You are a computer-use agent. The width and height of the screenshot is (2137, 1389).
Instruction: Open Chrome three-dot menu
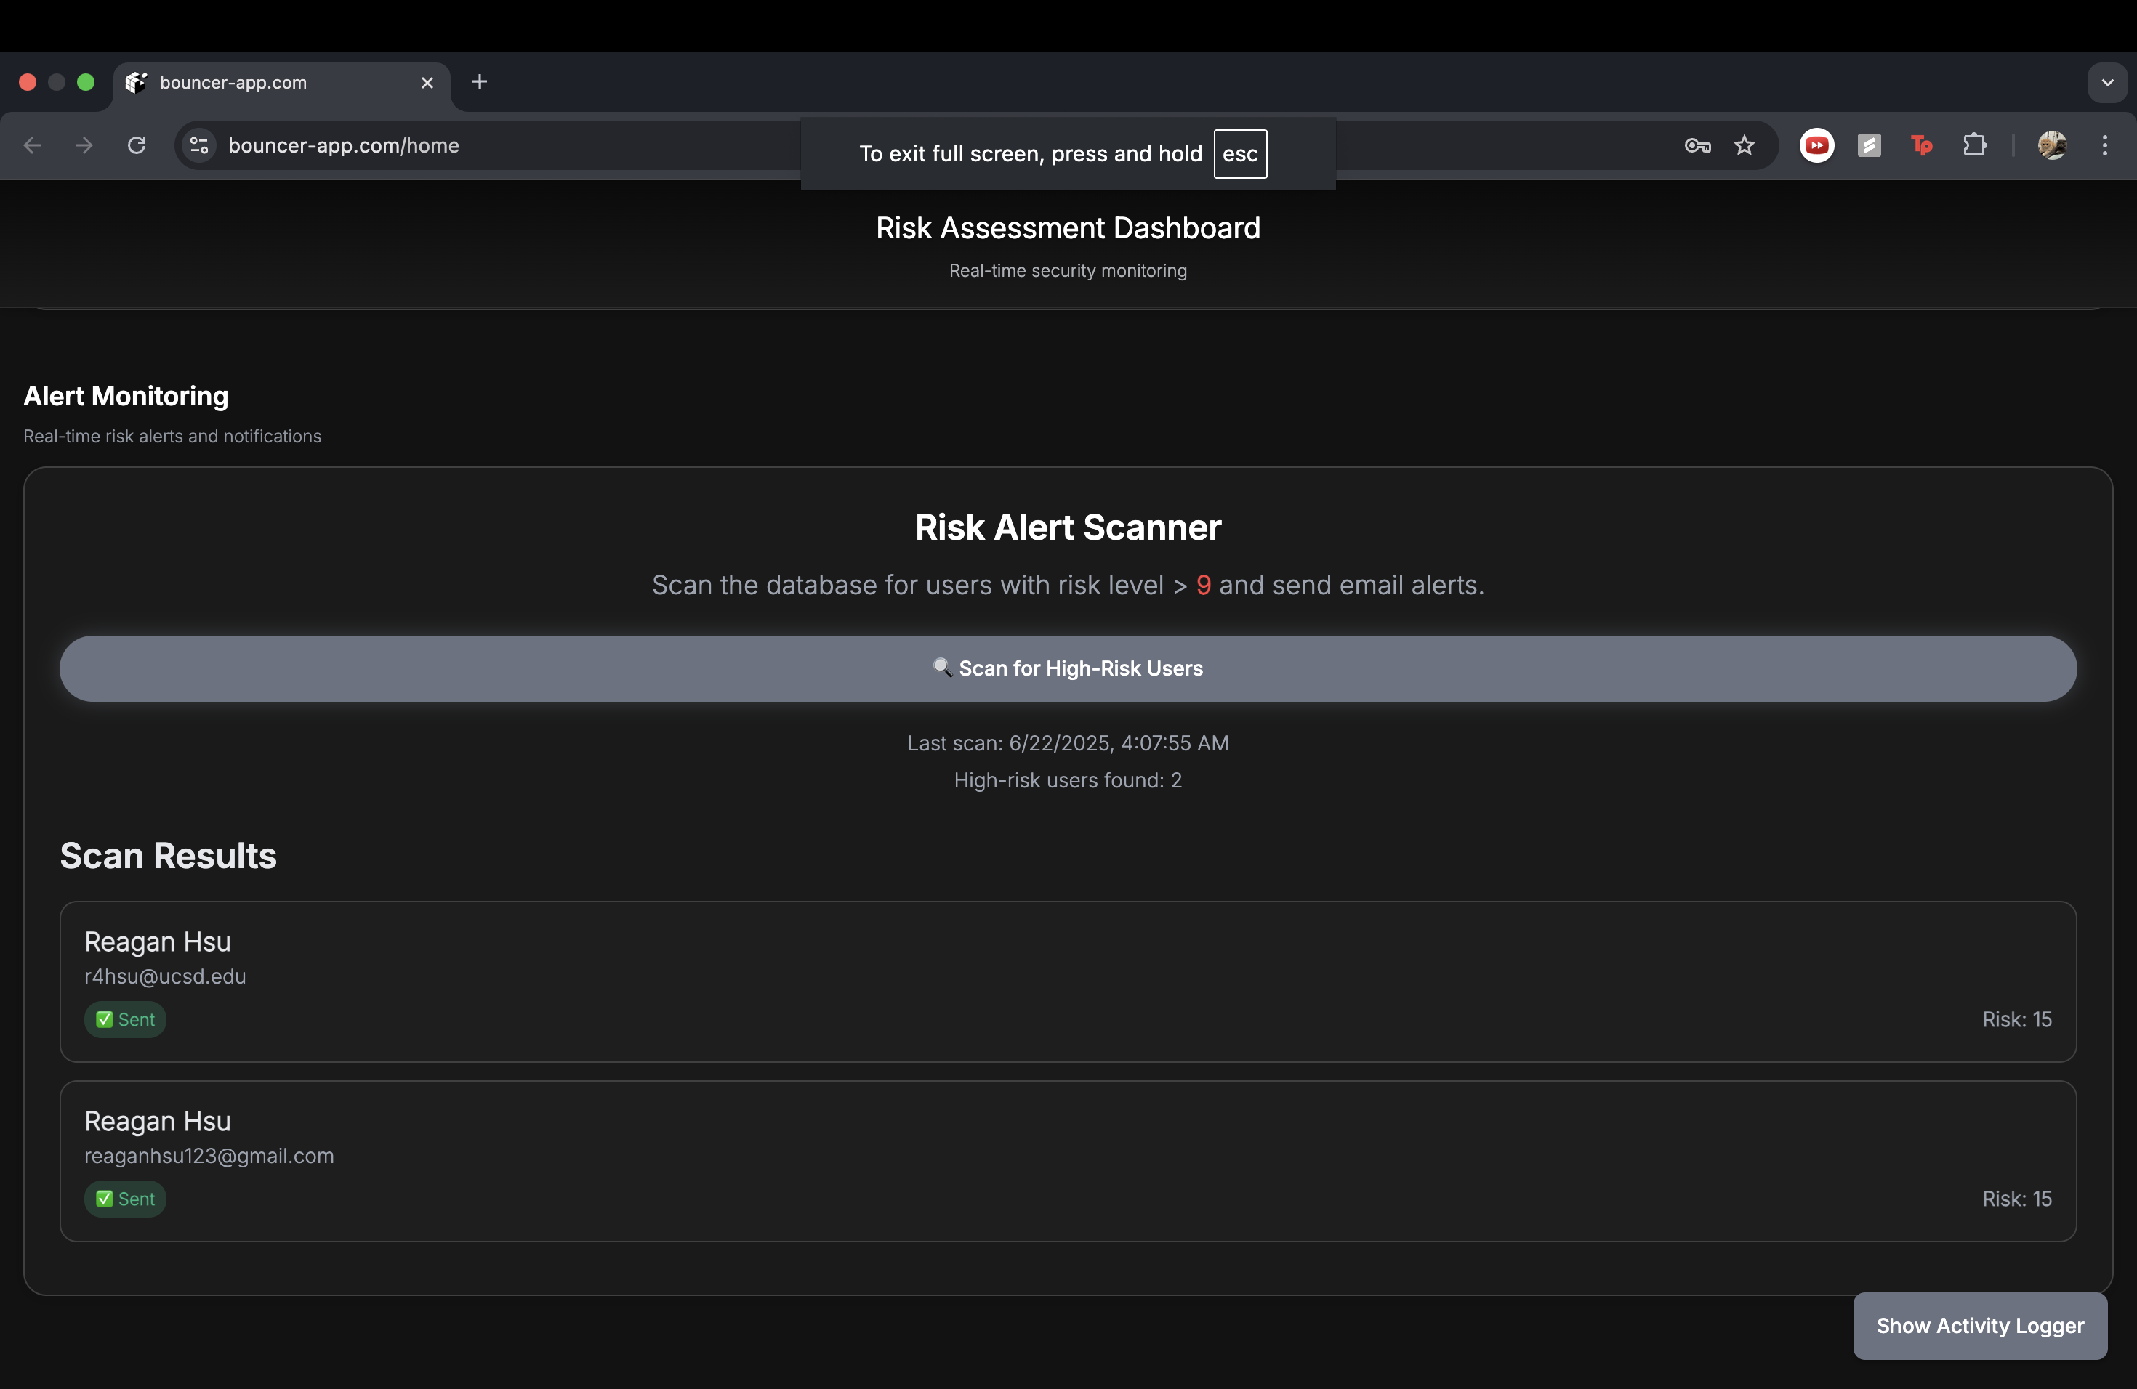click(x=2105, y=145)
